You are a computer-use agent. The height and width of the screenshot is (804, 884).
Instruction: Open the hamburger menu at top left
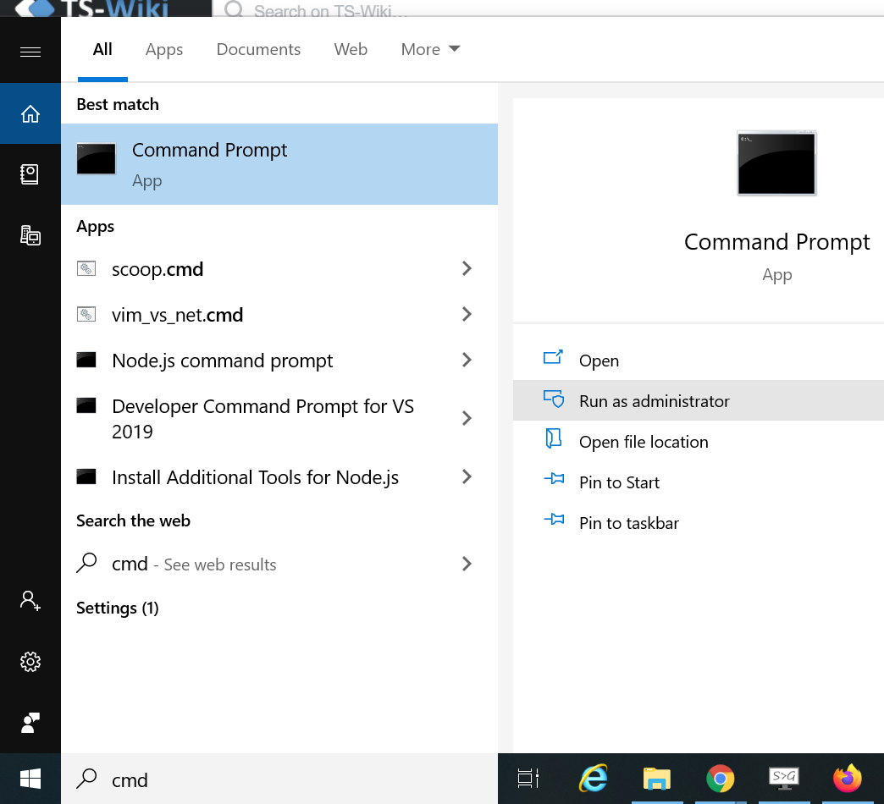(x=30, y=52)
